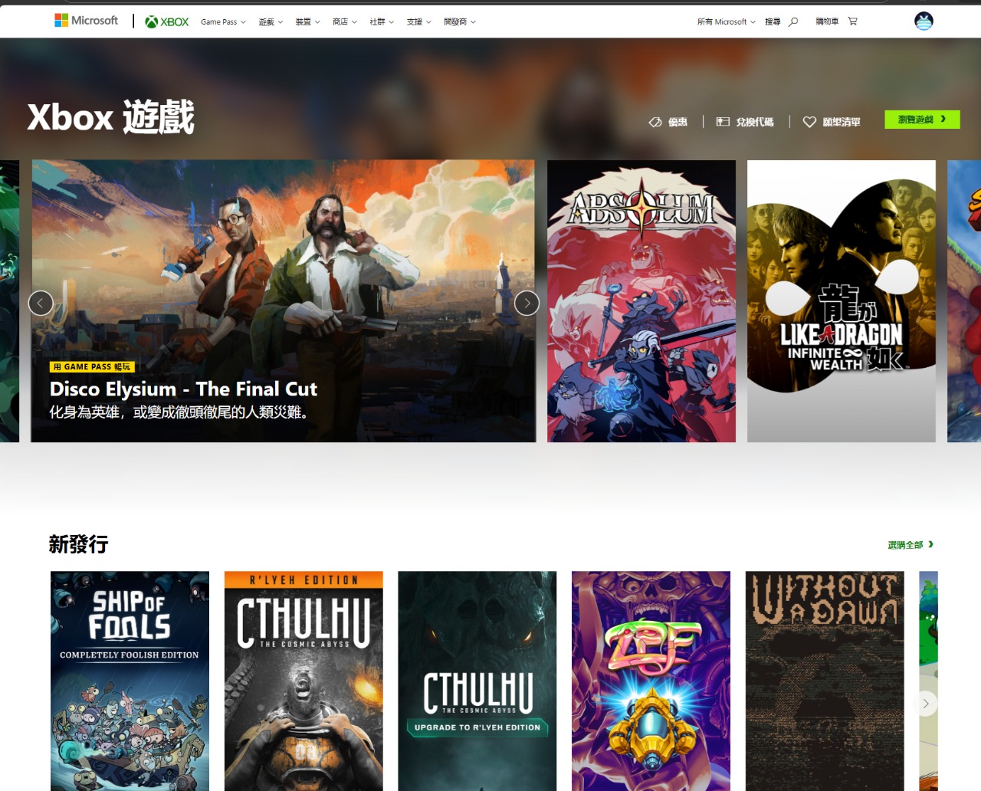This screenshot has width=981, height=791.
Task: Click the search magnifier icon
Action: pyautogui.click(x=793, y=21)
